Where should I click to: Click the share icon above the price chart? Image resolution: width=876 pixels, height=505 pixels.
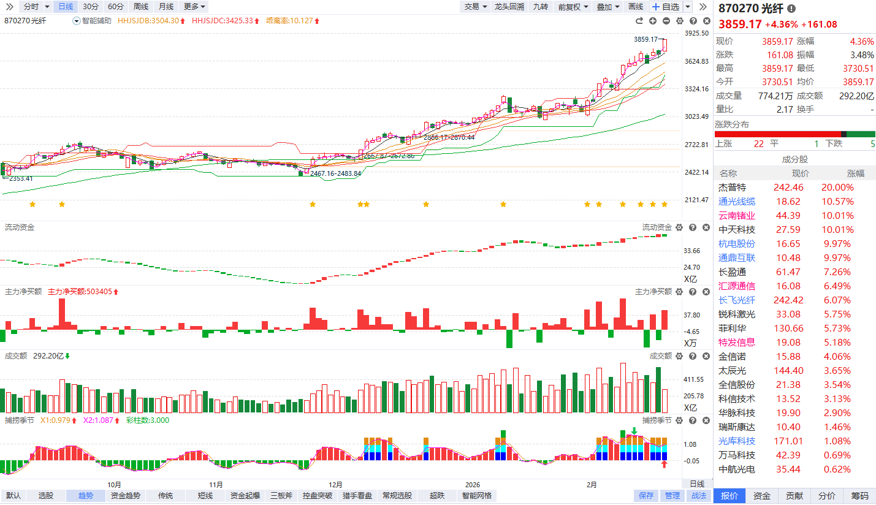[639, 21]
